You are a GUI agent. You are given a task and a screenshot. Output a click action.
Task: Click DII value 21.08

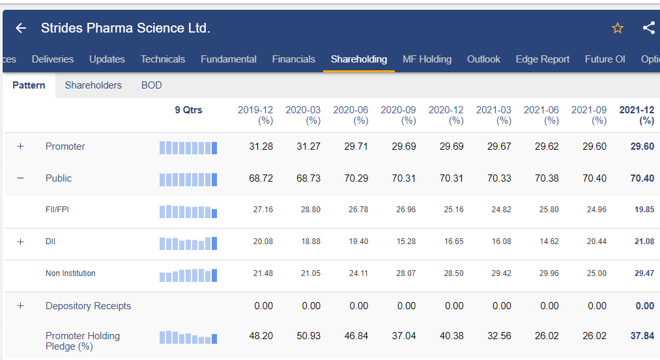(644, 242)
